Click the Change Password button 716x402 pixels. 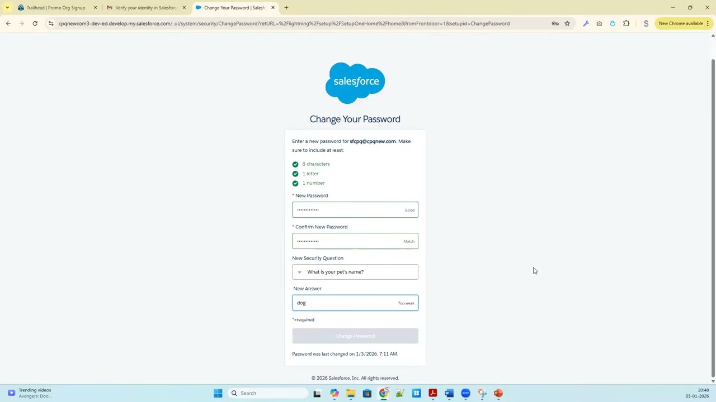pos(355,336)
